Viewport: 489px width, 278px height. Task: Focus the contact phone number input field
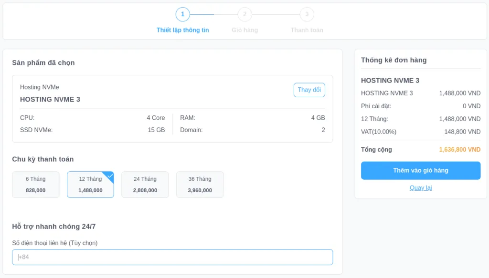point(172,257)
